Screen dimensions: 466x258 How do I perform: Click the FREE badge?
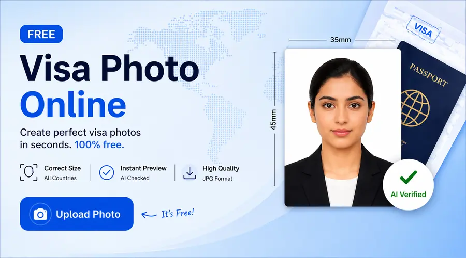click(x=41, y=34)
